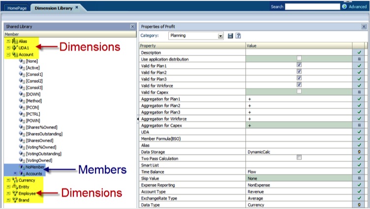Select the Dimension Library tab
Viewport: 370px width, 209px height.
tap(54, 8)
